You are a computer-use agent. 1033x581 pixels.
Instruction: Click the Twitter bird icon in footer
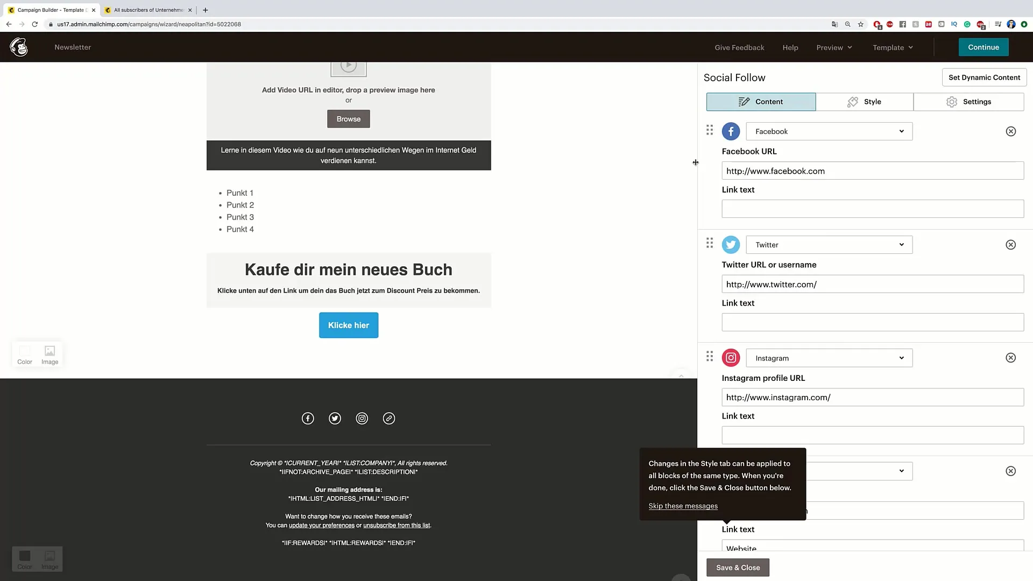tap(335, 418)
